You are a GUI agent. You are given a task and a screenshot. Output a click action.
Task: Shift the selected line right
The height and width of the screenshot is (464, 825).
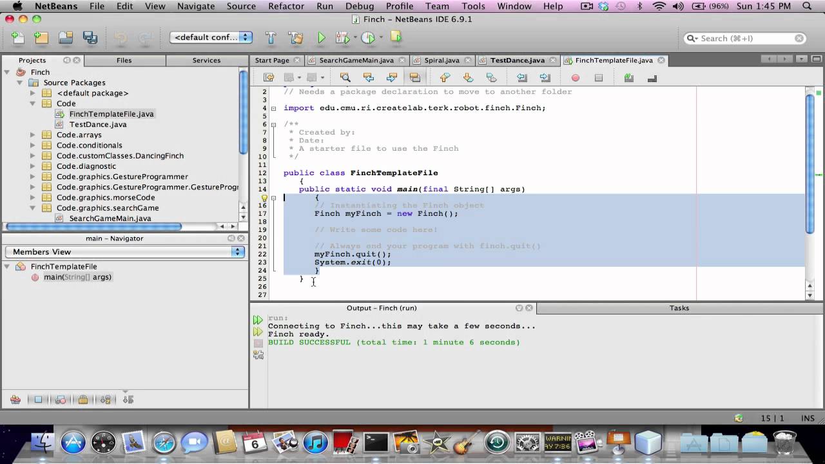click(x=545, y=78)
